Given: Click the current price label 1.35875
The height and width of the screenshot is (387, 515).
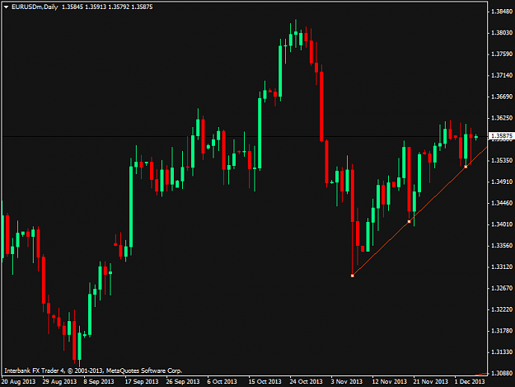Looking at the screenshot, I should (x=502, y=136).
